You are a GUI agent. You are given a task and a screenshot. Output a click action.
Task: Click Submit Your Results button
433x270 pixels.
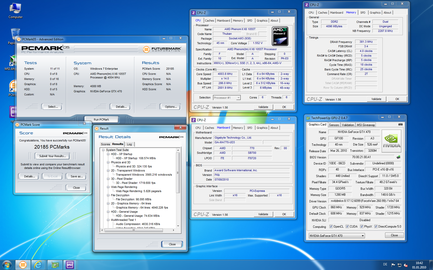(x=53, y=156)
